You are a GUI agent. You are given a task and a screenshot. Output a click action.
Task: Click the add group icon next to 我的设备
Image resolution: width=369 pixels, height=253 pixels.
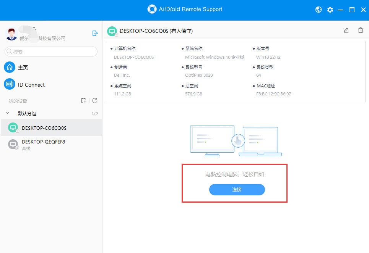tap(83, 100)
